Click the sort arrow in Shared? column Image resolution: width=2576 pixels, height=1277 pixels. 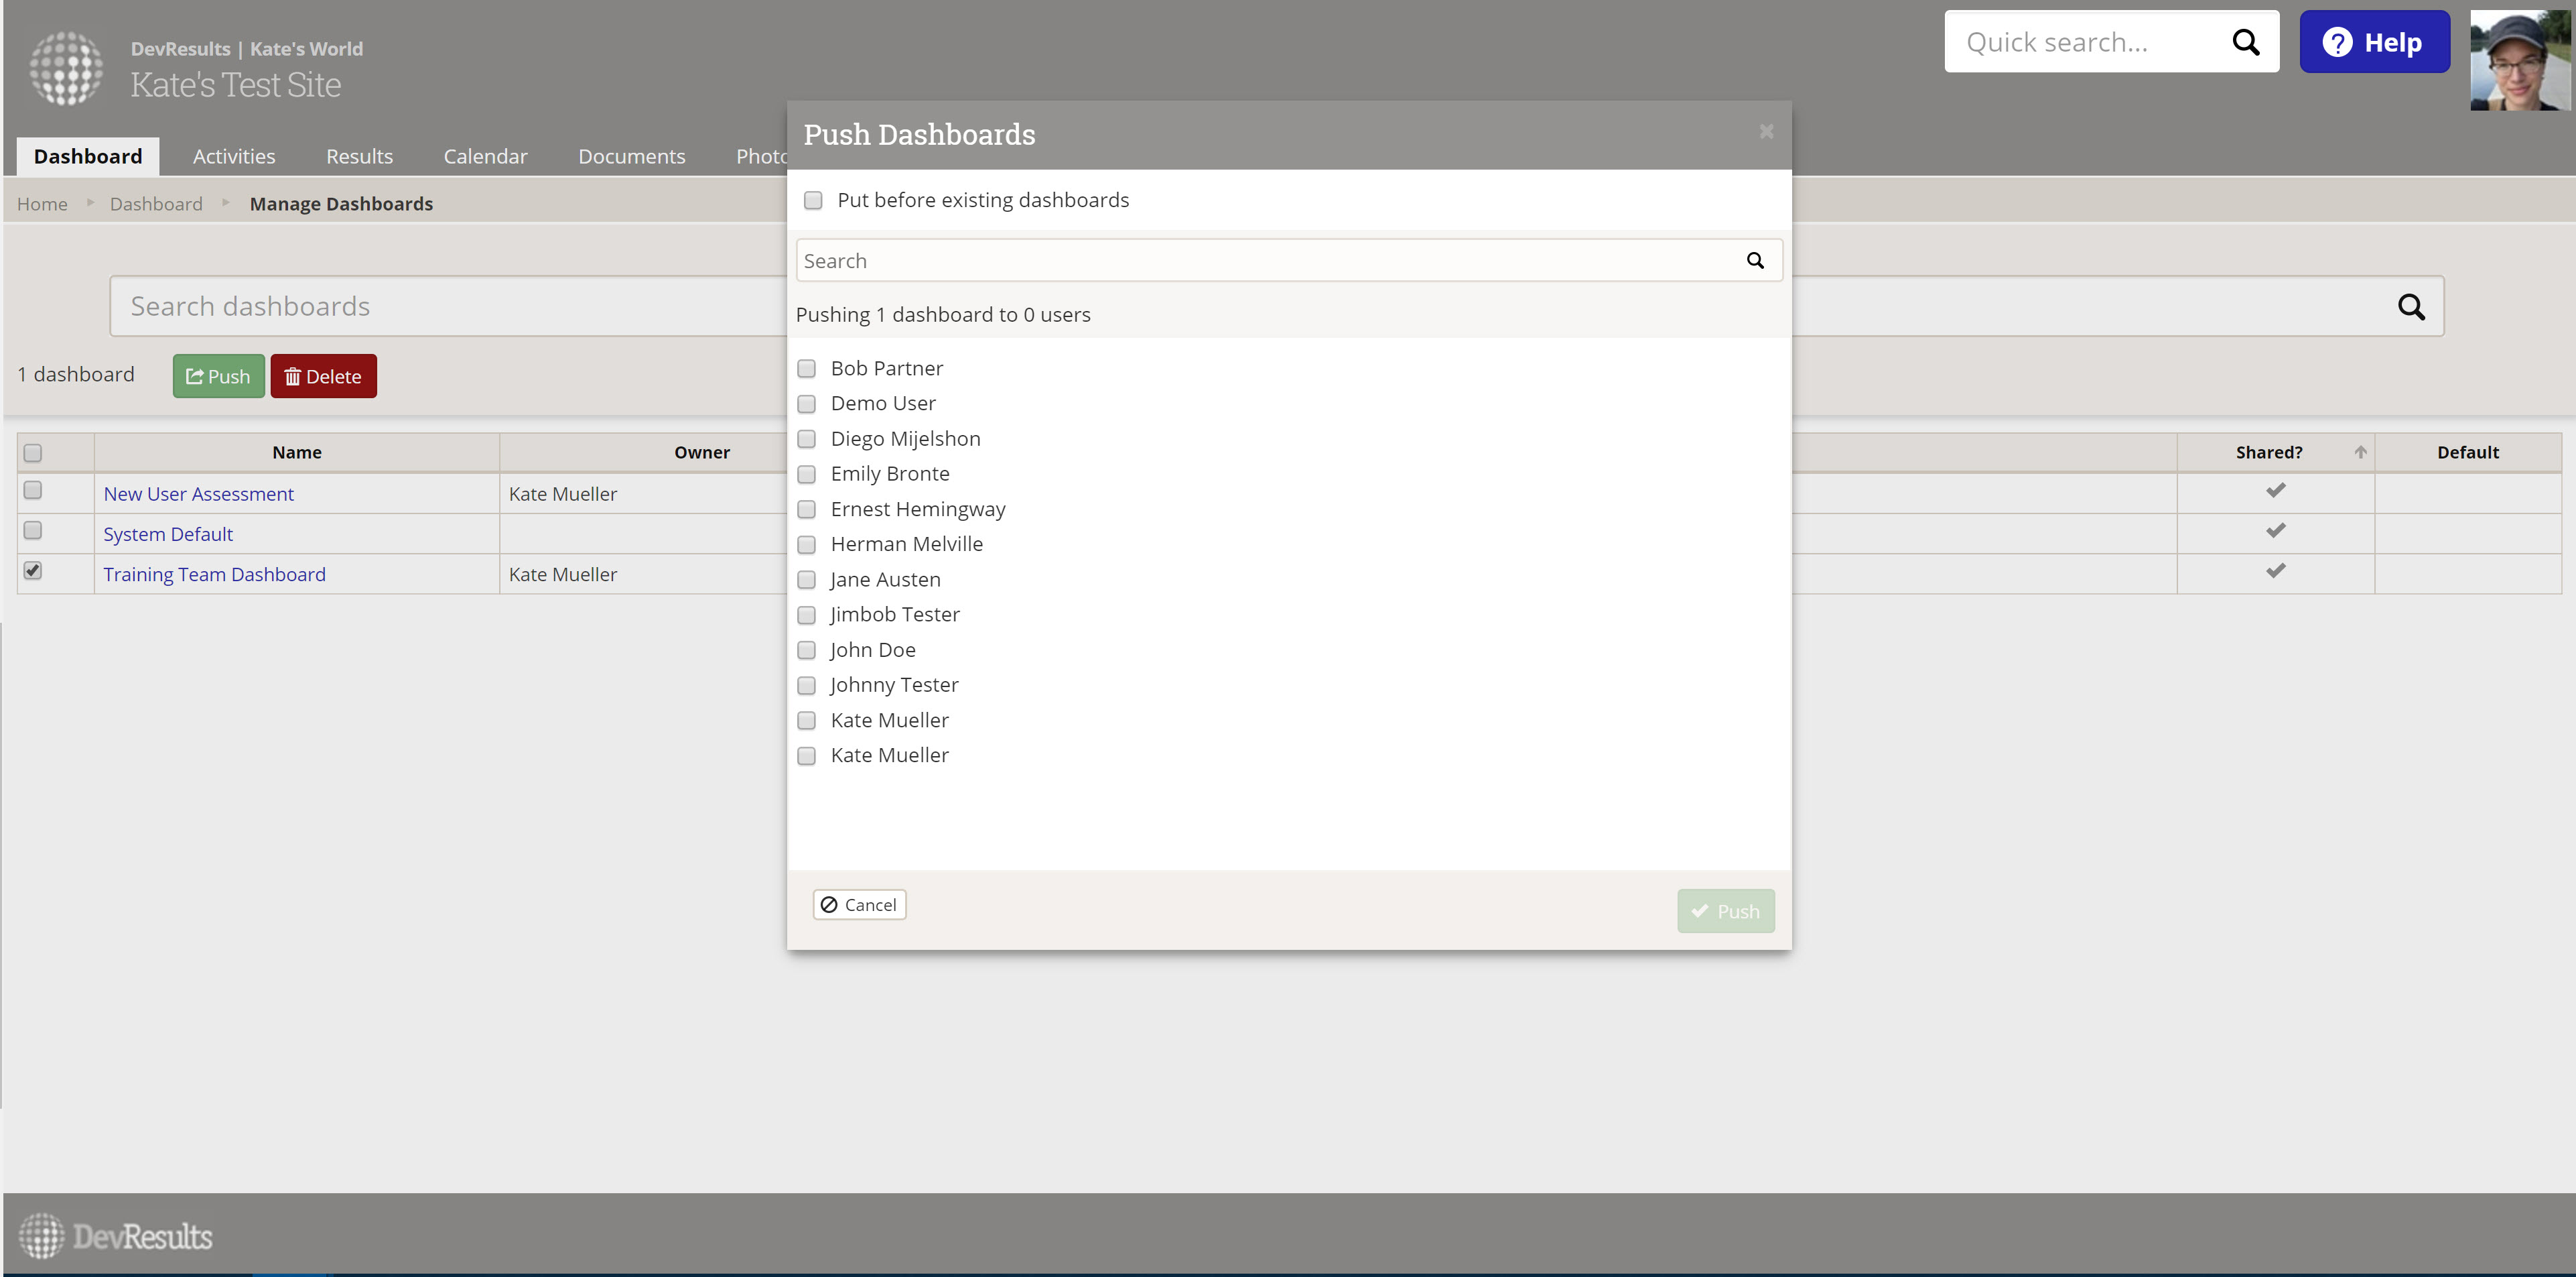point(2360,452)
